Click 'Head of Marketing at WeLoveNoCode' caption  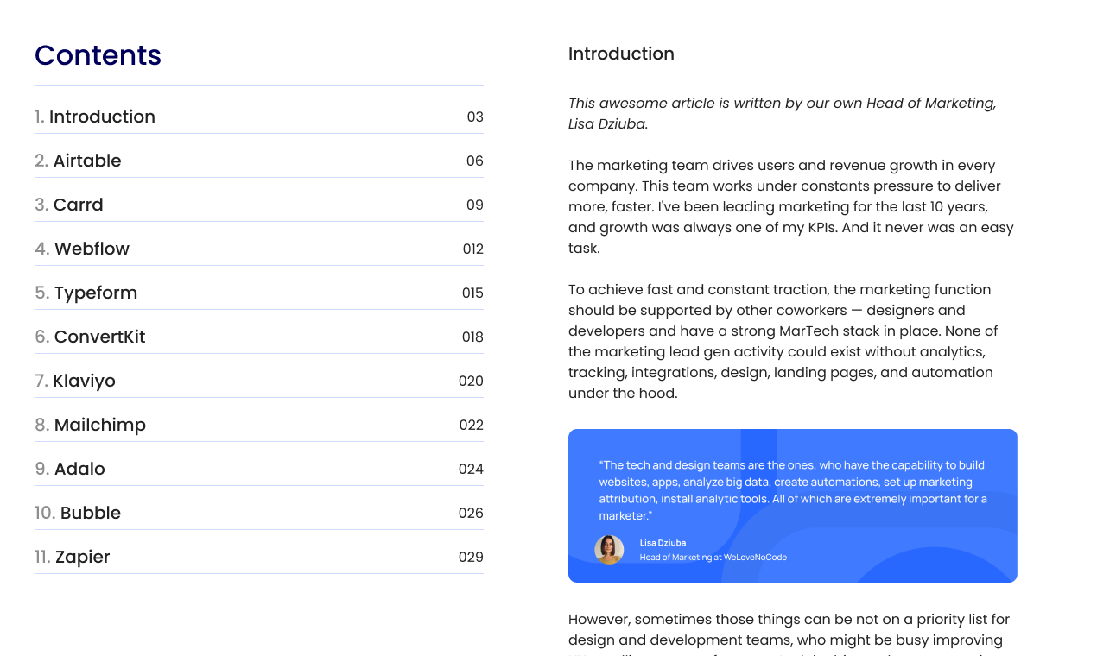(713, 558)
